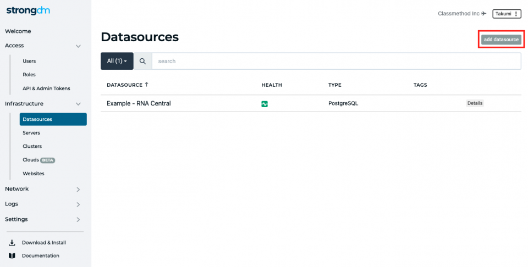The width and height of the screenshot is (528, 267).
Task: Open the All (1) filter dropdown
Action: 117,61
